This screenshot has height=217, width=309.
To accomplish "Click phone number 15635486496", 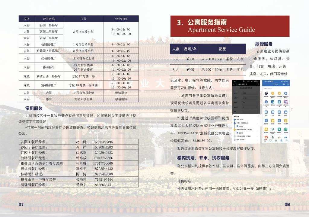I will coord(103,142).
